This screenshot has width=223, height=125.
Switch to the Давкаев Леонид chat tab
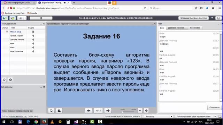coord(176,28)
